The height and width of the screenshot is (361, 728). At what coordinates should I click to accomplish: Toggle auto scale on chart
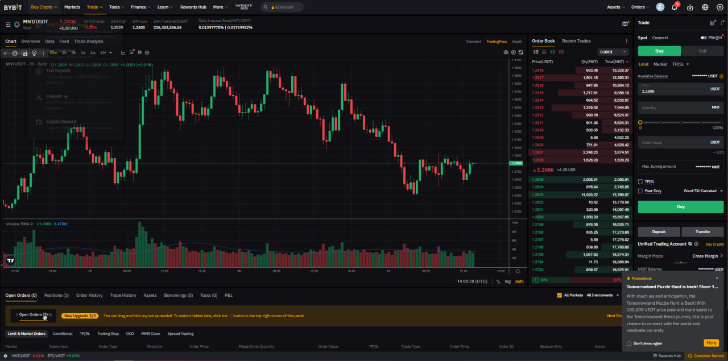pyautogui.click(x=519, y=281)
